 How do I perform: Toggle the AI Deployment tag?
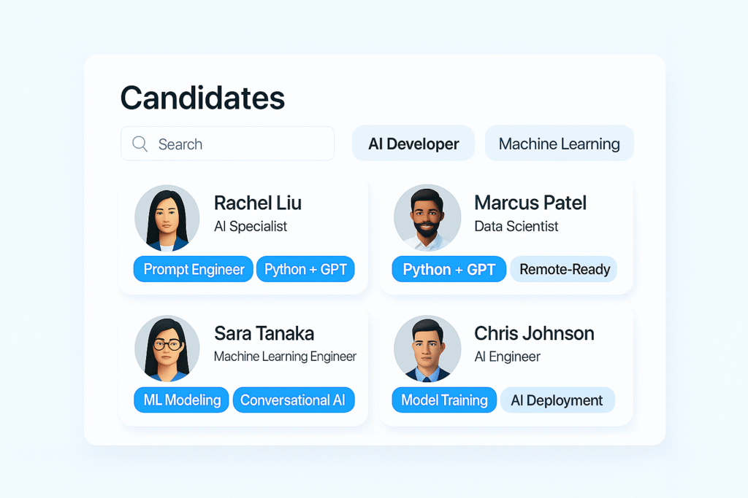[557, 400]
